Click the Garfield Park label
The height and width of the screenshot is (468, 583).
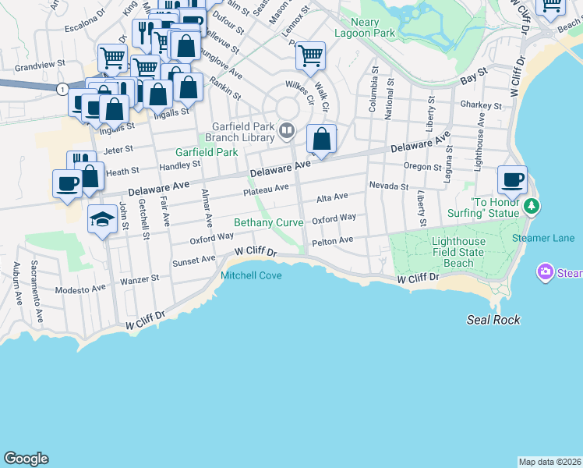tap(207, 152)
